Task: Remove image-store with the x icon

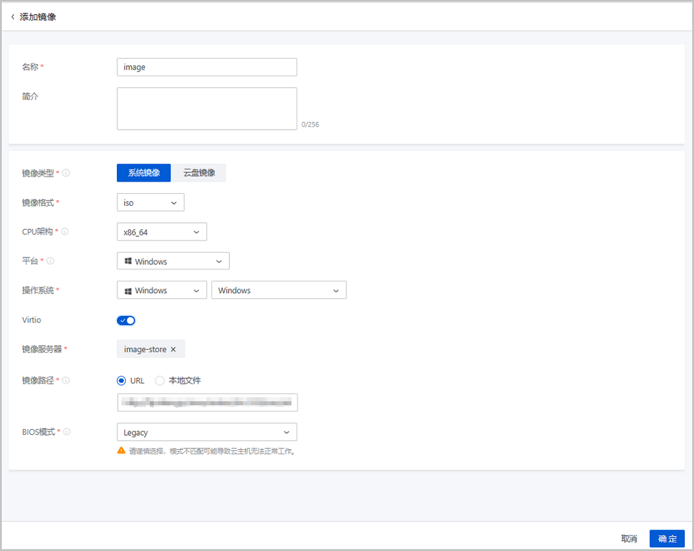Action: pos(173,349)
